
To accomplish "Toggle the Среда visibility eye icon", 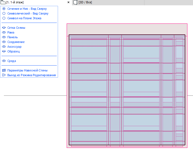I will (4, 61).
